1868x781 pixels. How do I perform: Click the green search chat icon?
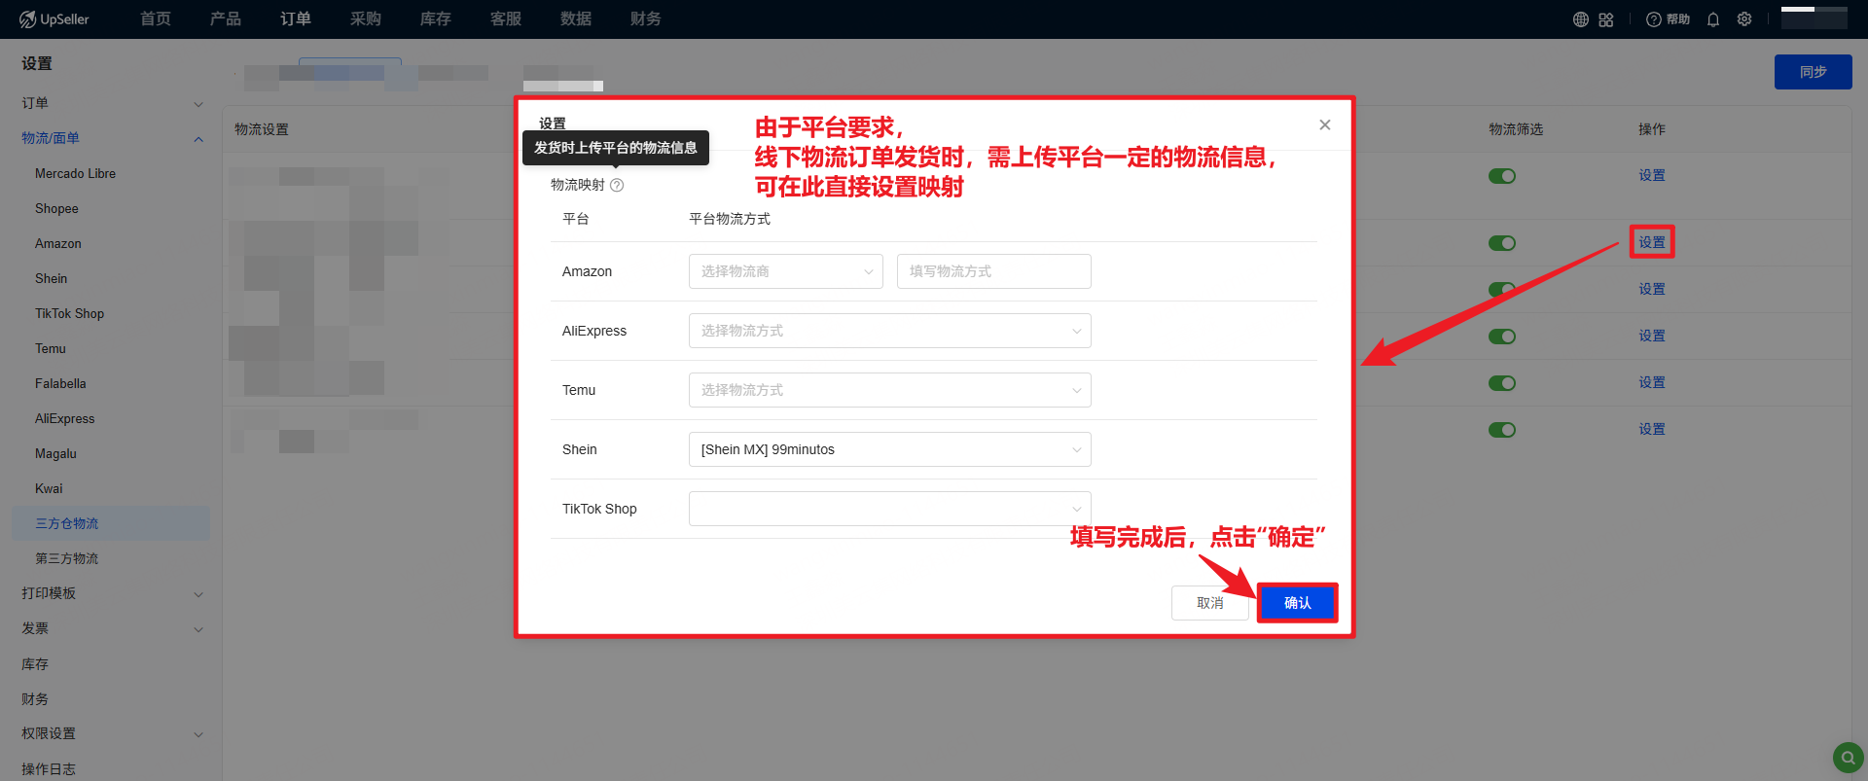[x=1848, y=757]
